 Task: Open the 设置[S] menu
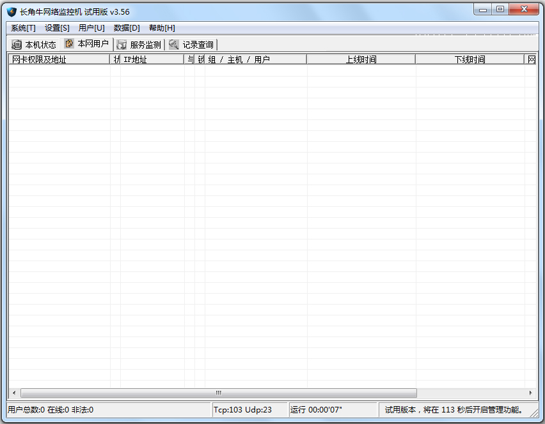coord(57,28)
